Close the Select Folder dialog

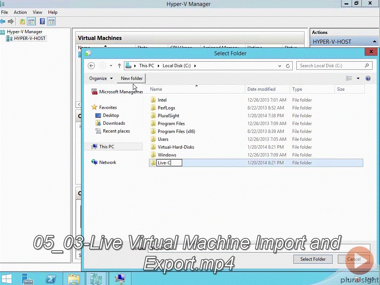click(x=371, y=52)
